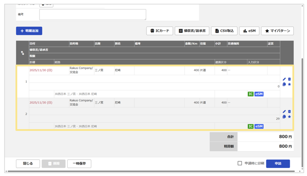The width and height of the screenshot is (307, 176).
Task: Click row number 1 cell
Action: coord(23,82)
